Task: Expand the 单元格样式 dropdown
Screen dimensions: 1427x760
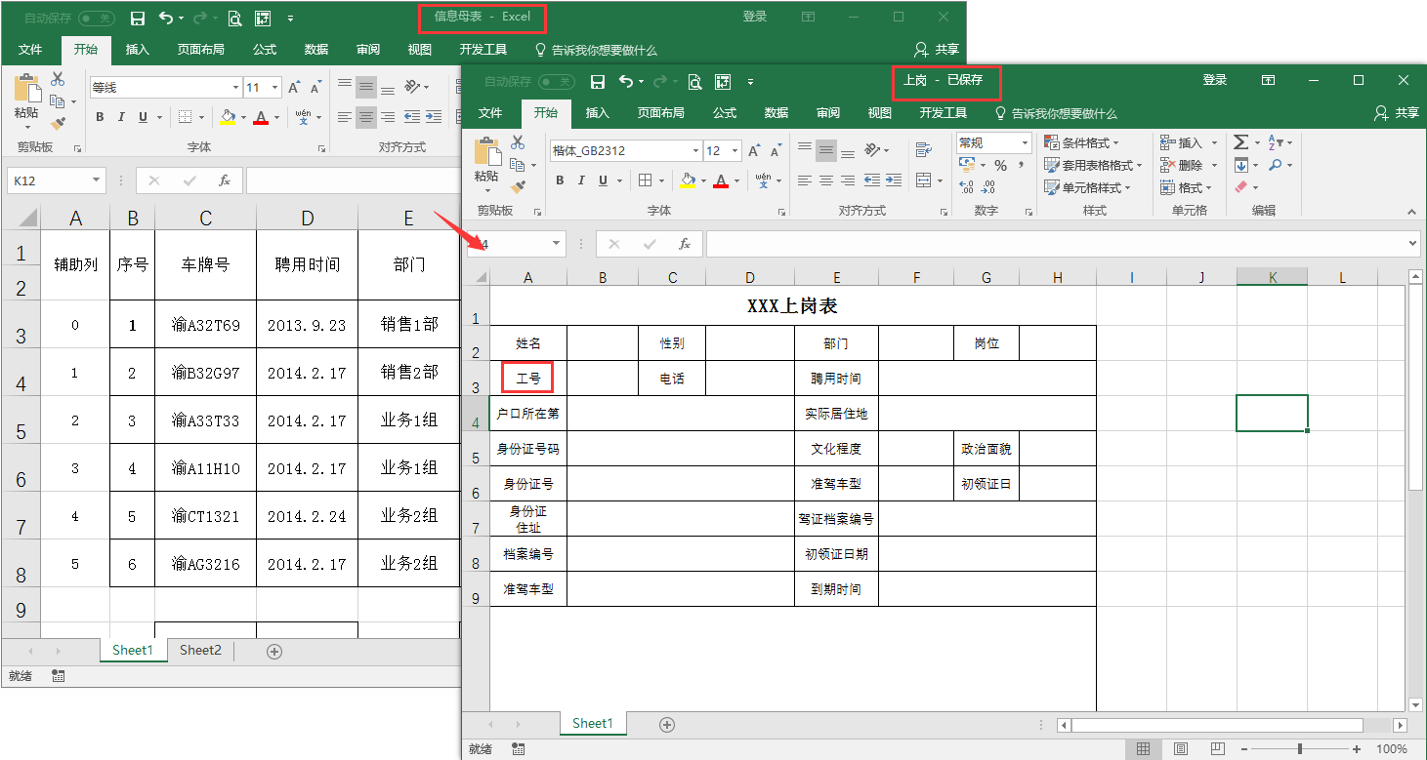Action: 1127,188
